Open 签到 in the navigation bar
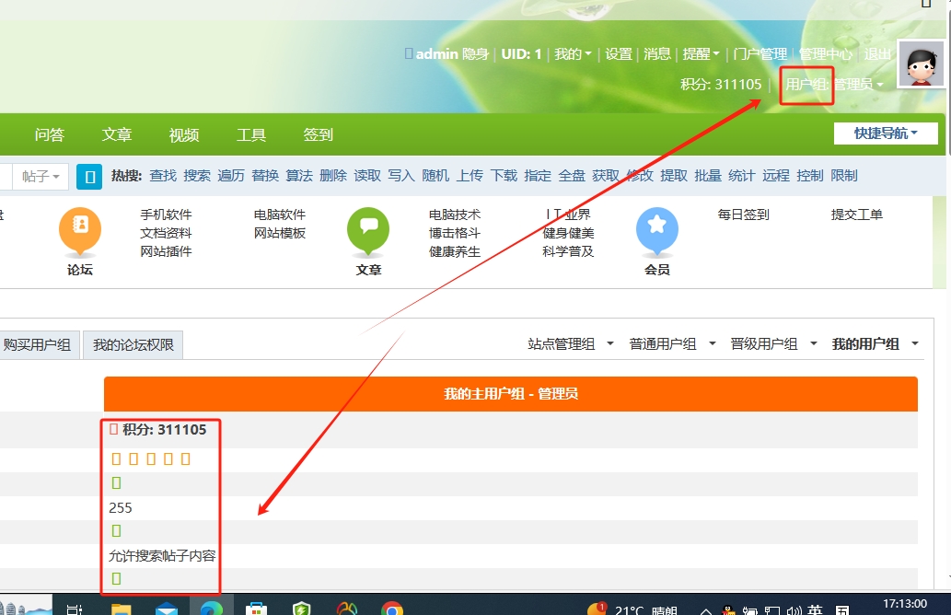 pyautogui.click(x=319, y=135)
